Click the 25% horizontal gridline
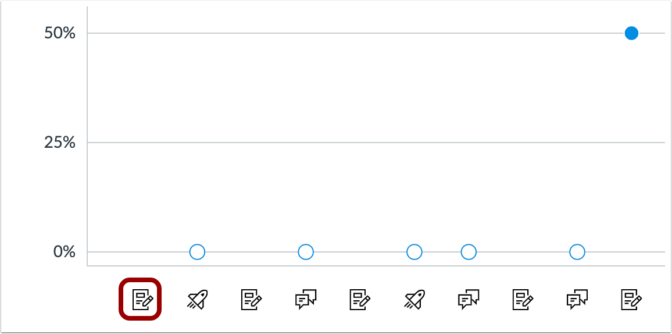Image resolution: width=672 pixels, height=334 pixels. tap(376, 143)
